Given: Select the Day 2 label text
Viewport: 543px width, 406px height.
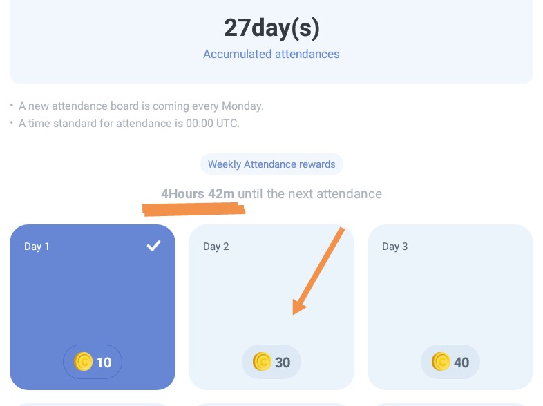Looking at the screenshot, I should pos(216,246).
